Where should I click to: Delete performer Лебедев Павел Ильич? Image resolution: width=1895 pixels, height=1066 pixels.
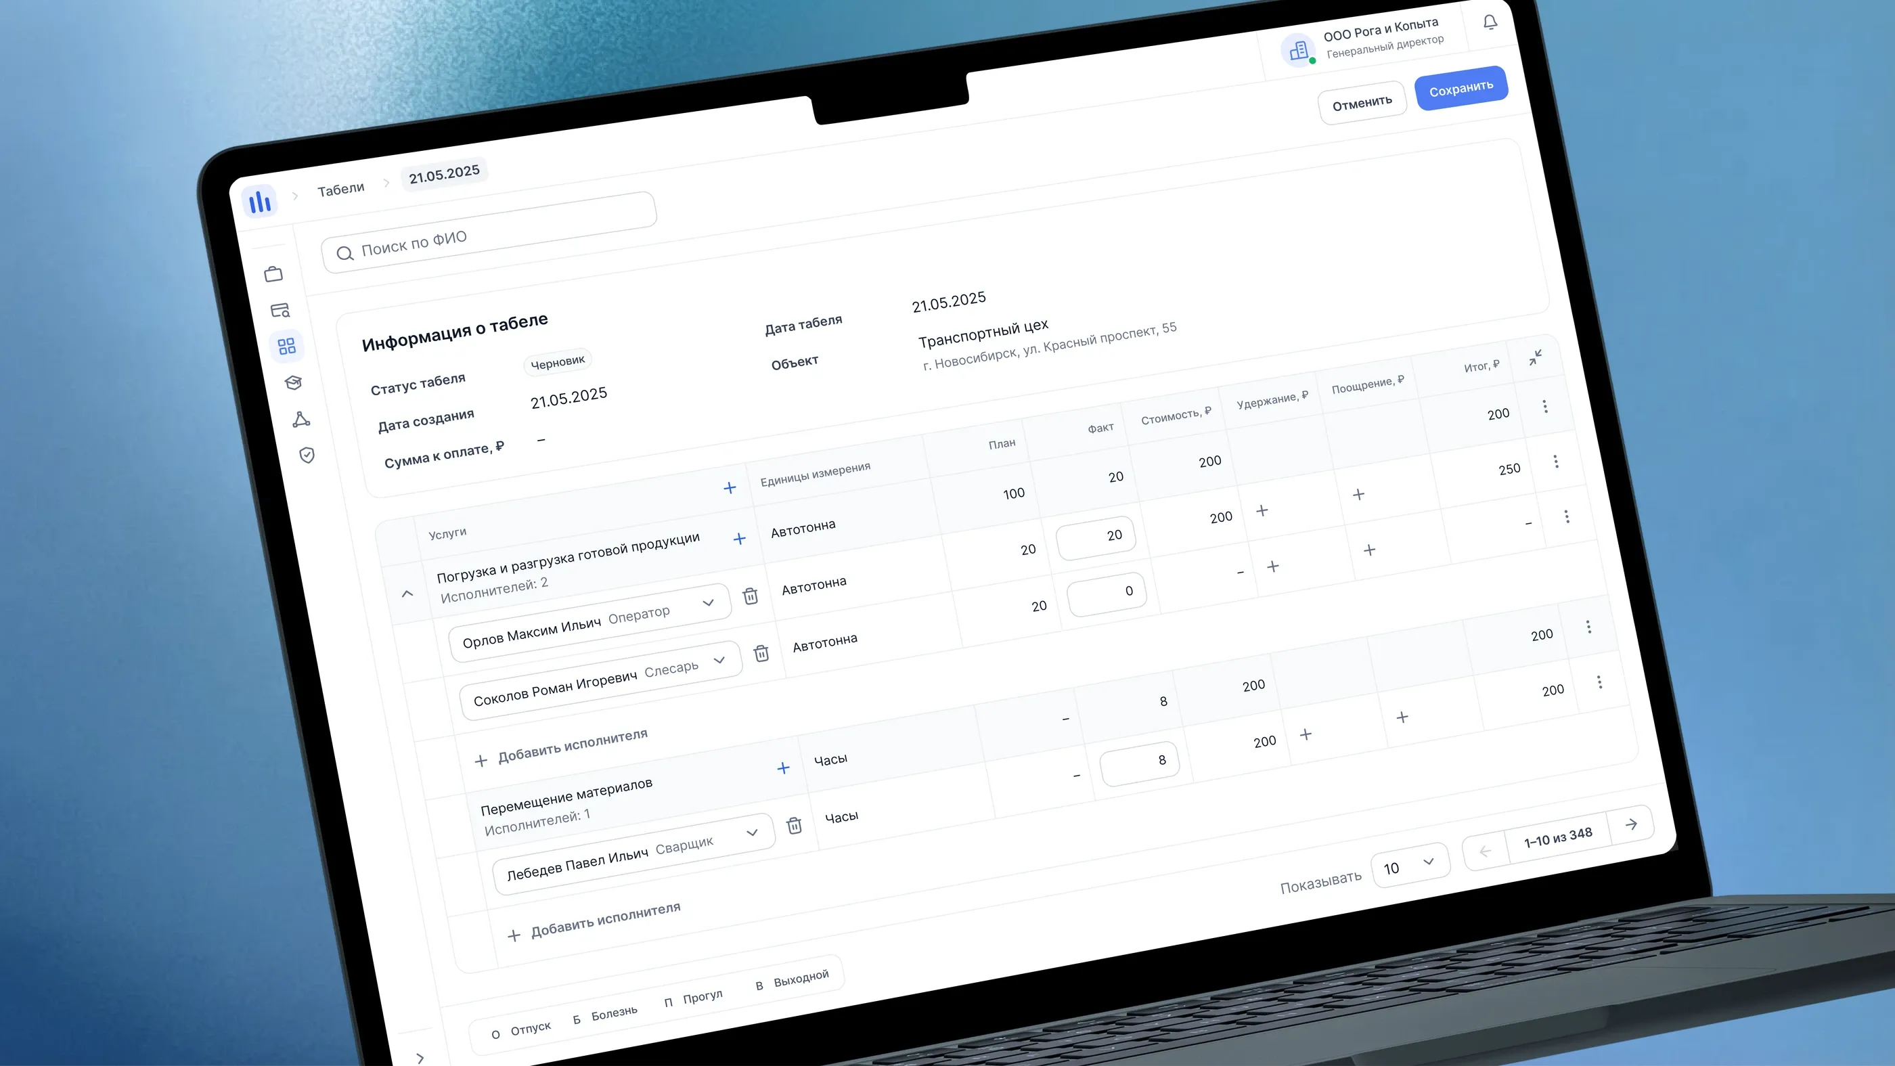tap(795, 826)
